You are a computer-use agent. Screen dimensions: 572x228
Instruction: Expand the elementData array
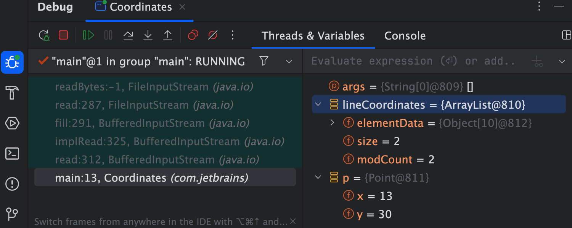333,123
